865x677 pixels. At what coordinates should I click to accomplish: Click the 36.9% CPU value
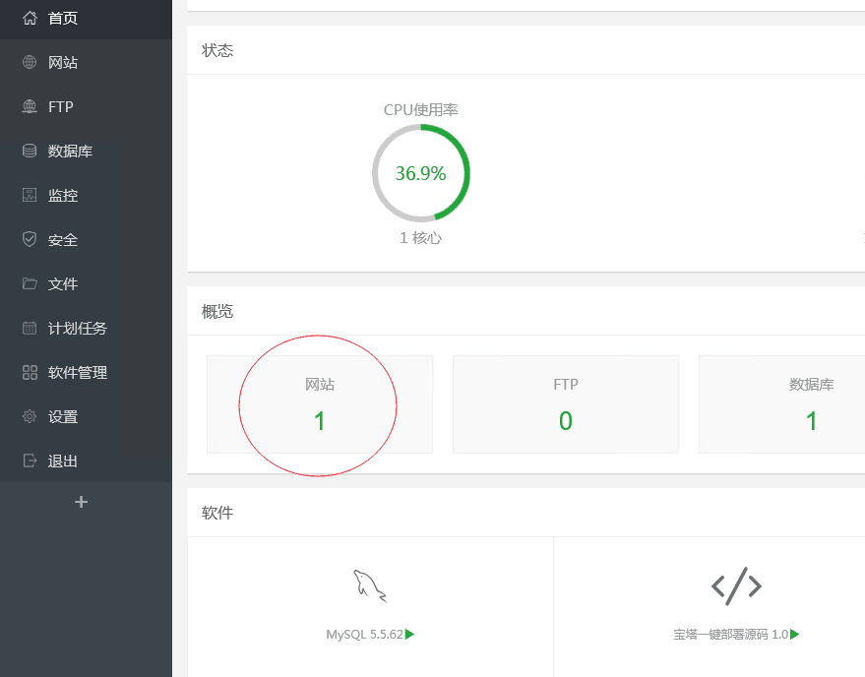pyautogui.click(x=420, y=173)
